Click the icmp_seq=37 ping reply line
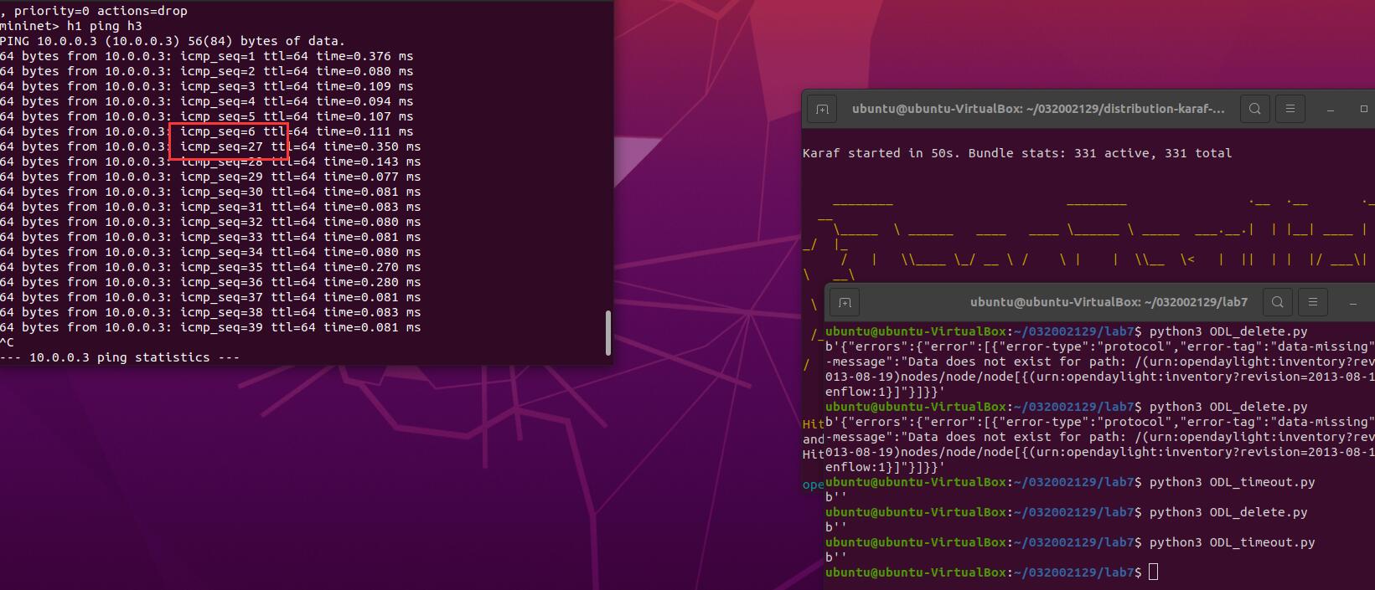Viewport: 1375px width, 590px height. [x=210, y=297]
